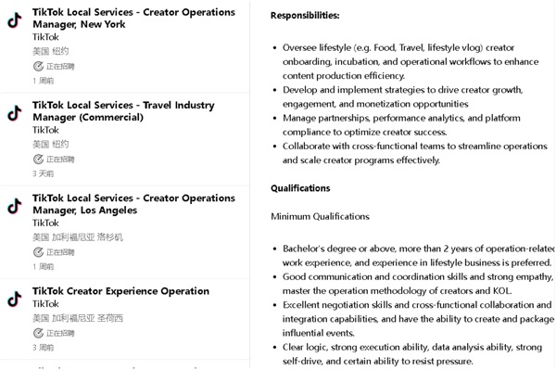Click TikTok company name under New York job

click(45, 37)
